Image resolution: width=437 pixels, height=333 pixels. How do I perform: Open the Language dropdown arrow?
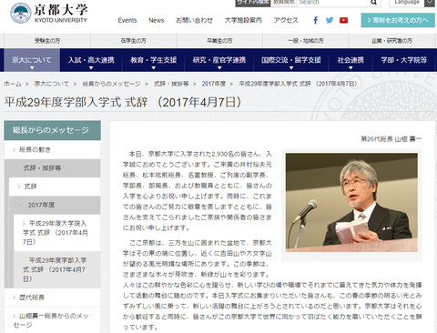click(x=430, y=3)
